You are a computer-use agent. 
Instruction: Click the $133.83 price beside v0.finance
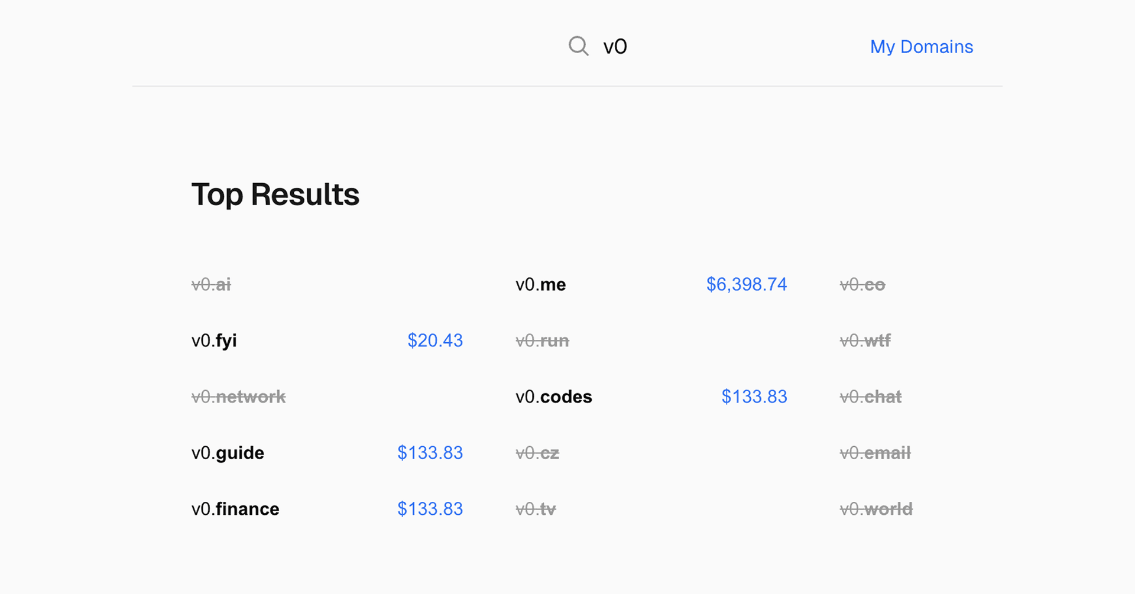[x=430, y=509]
